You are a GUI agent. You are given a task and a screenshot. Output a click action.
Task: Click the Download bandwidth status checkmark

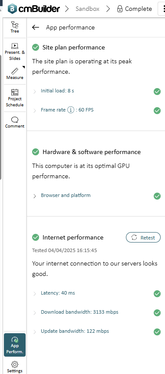pyautogui.click(x=157, y=313)
